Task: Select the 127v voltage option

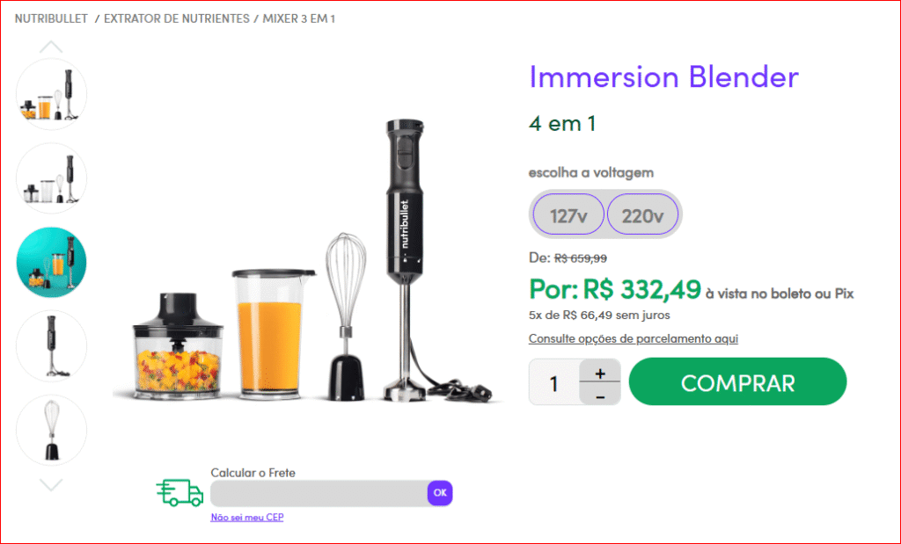Action: 568,214
